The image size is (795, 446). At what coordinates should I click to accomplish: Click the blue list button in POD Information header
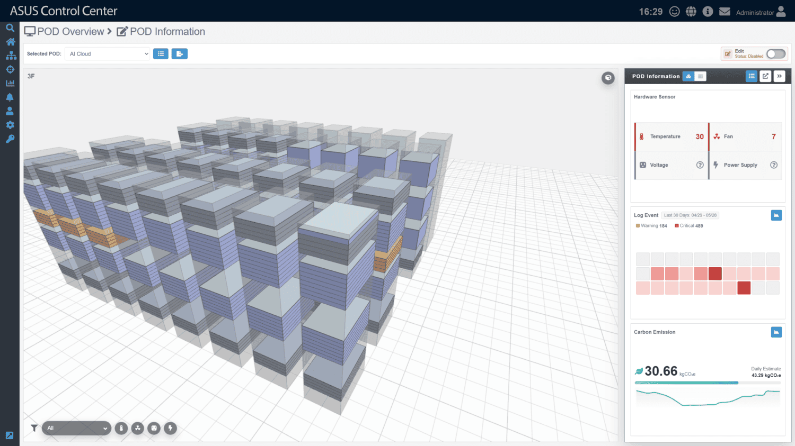(752, 76)
